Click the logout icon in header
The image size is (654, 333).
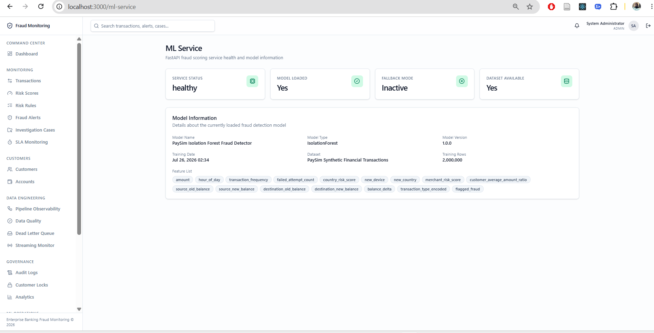[648, 26]
